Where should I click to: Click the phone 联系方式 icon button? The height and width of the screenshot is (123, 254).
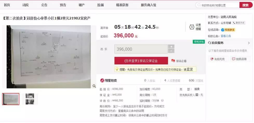click(239, 23)
